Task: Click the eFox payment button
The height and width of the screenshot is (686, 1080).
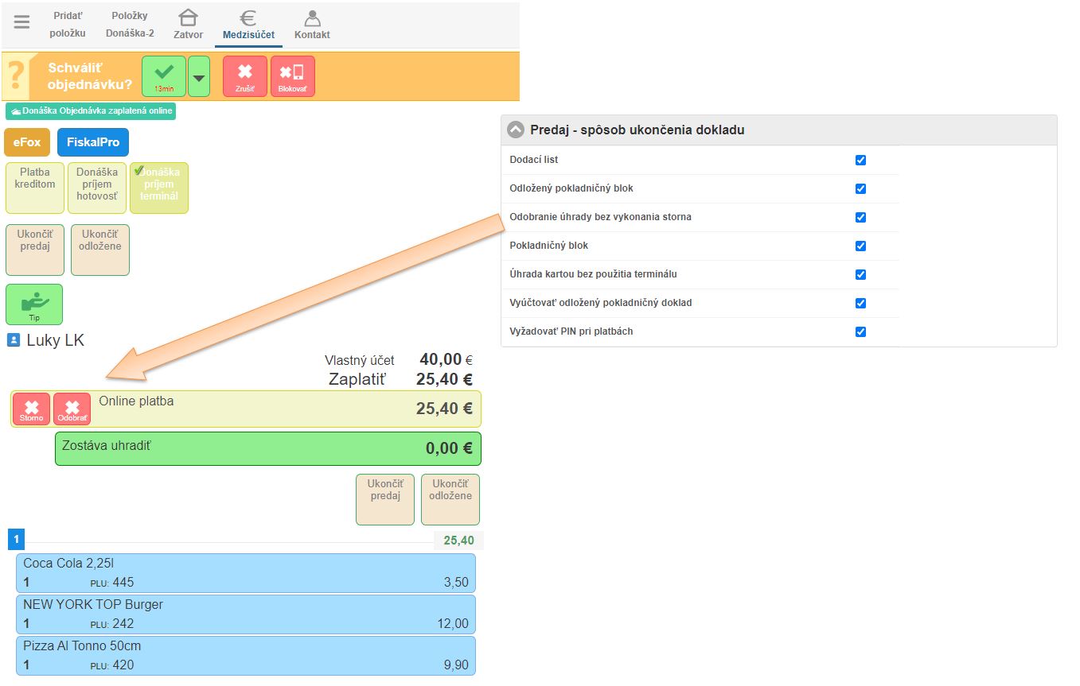Action: pyautogui.click(x=27, y=142)
